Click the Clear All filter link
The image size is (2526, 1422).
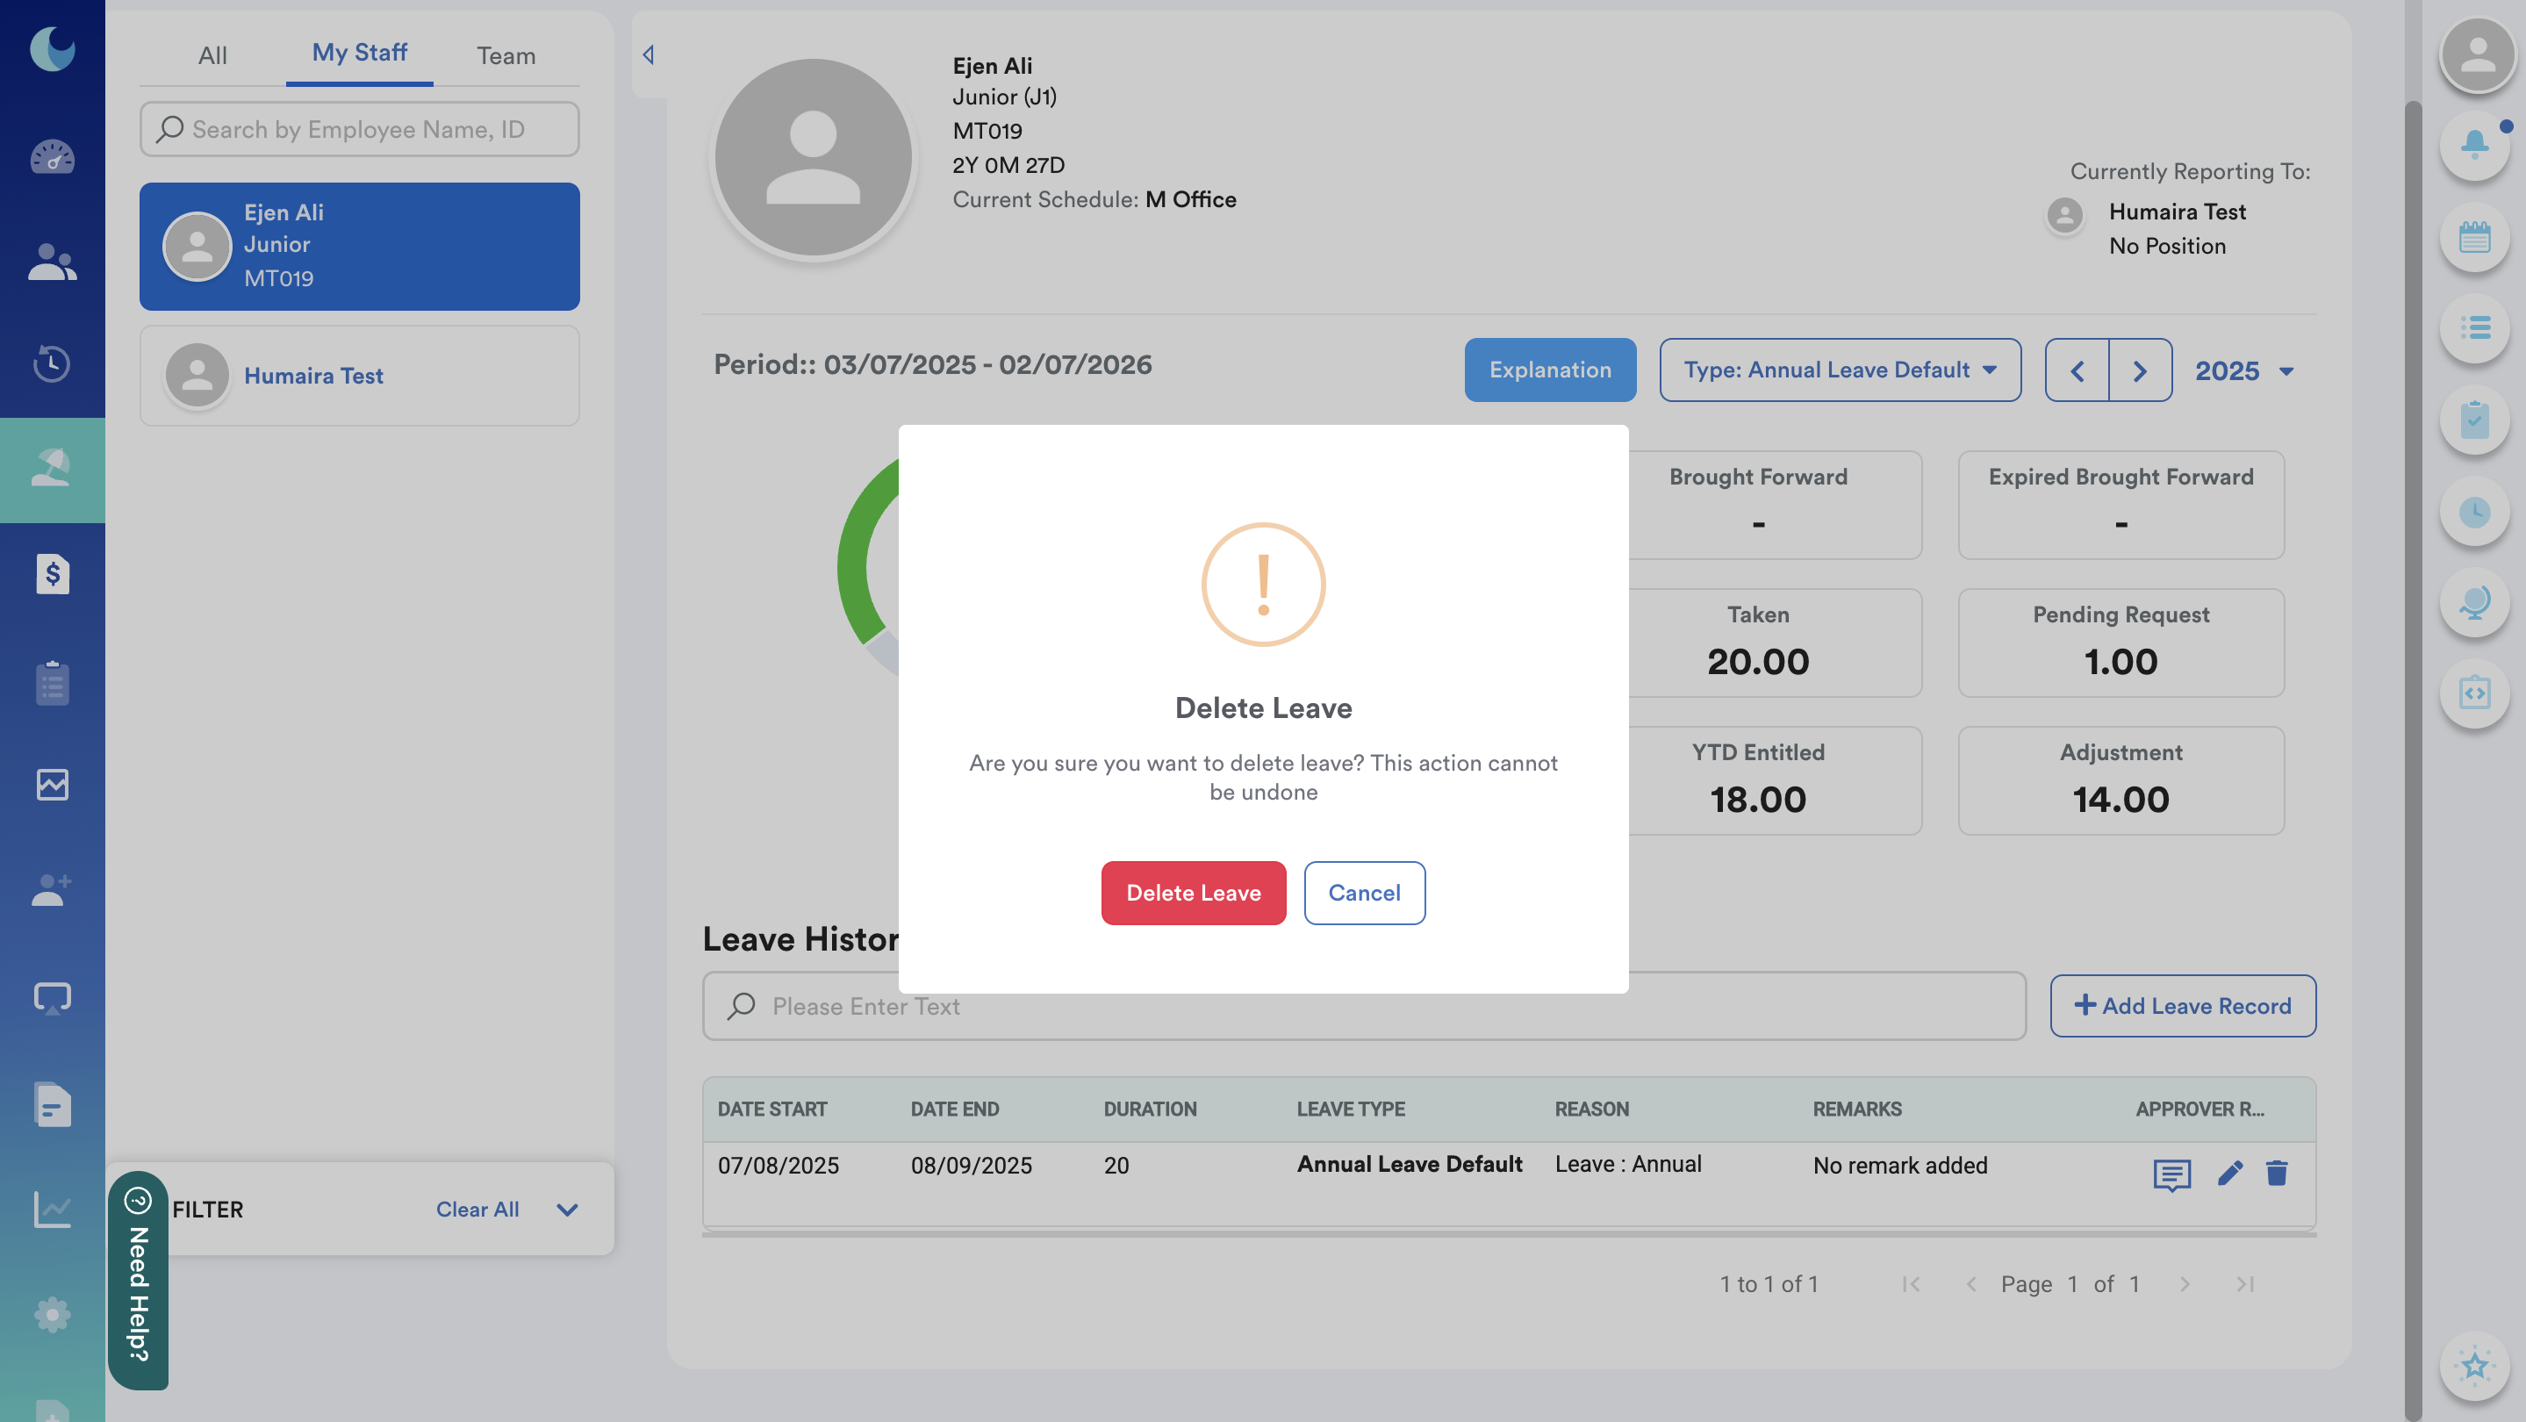pyautogui.click(x=477, y=1210)
